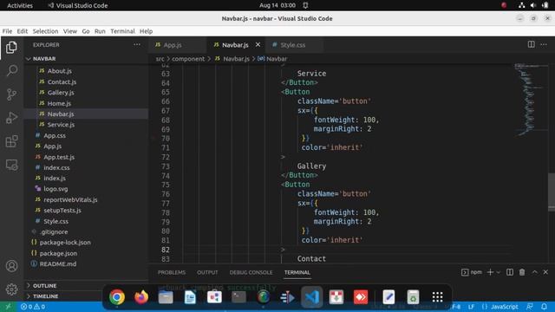Open the Source Control view

pyautogui.click(x=11, y=94)
